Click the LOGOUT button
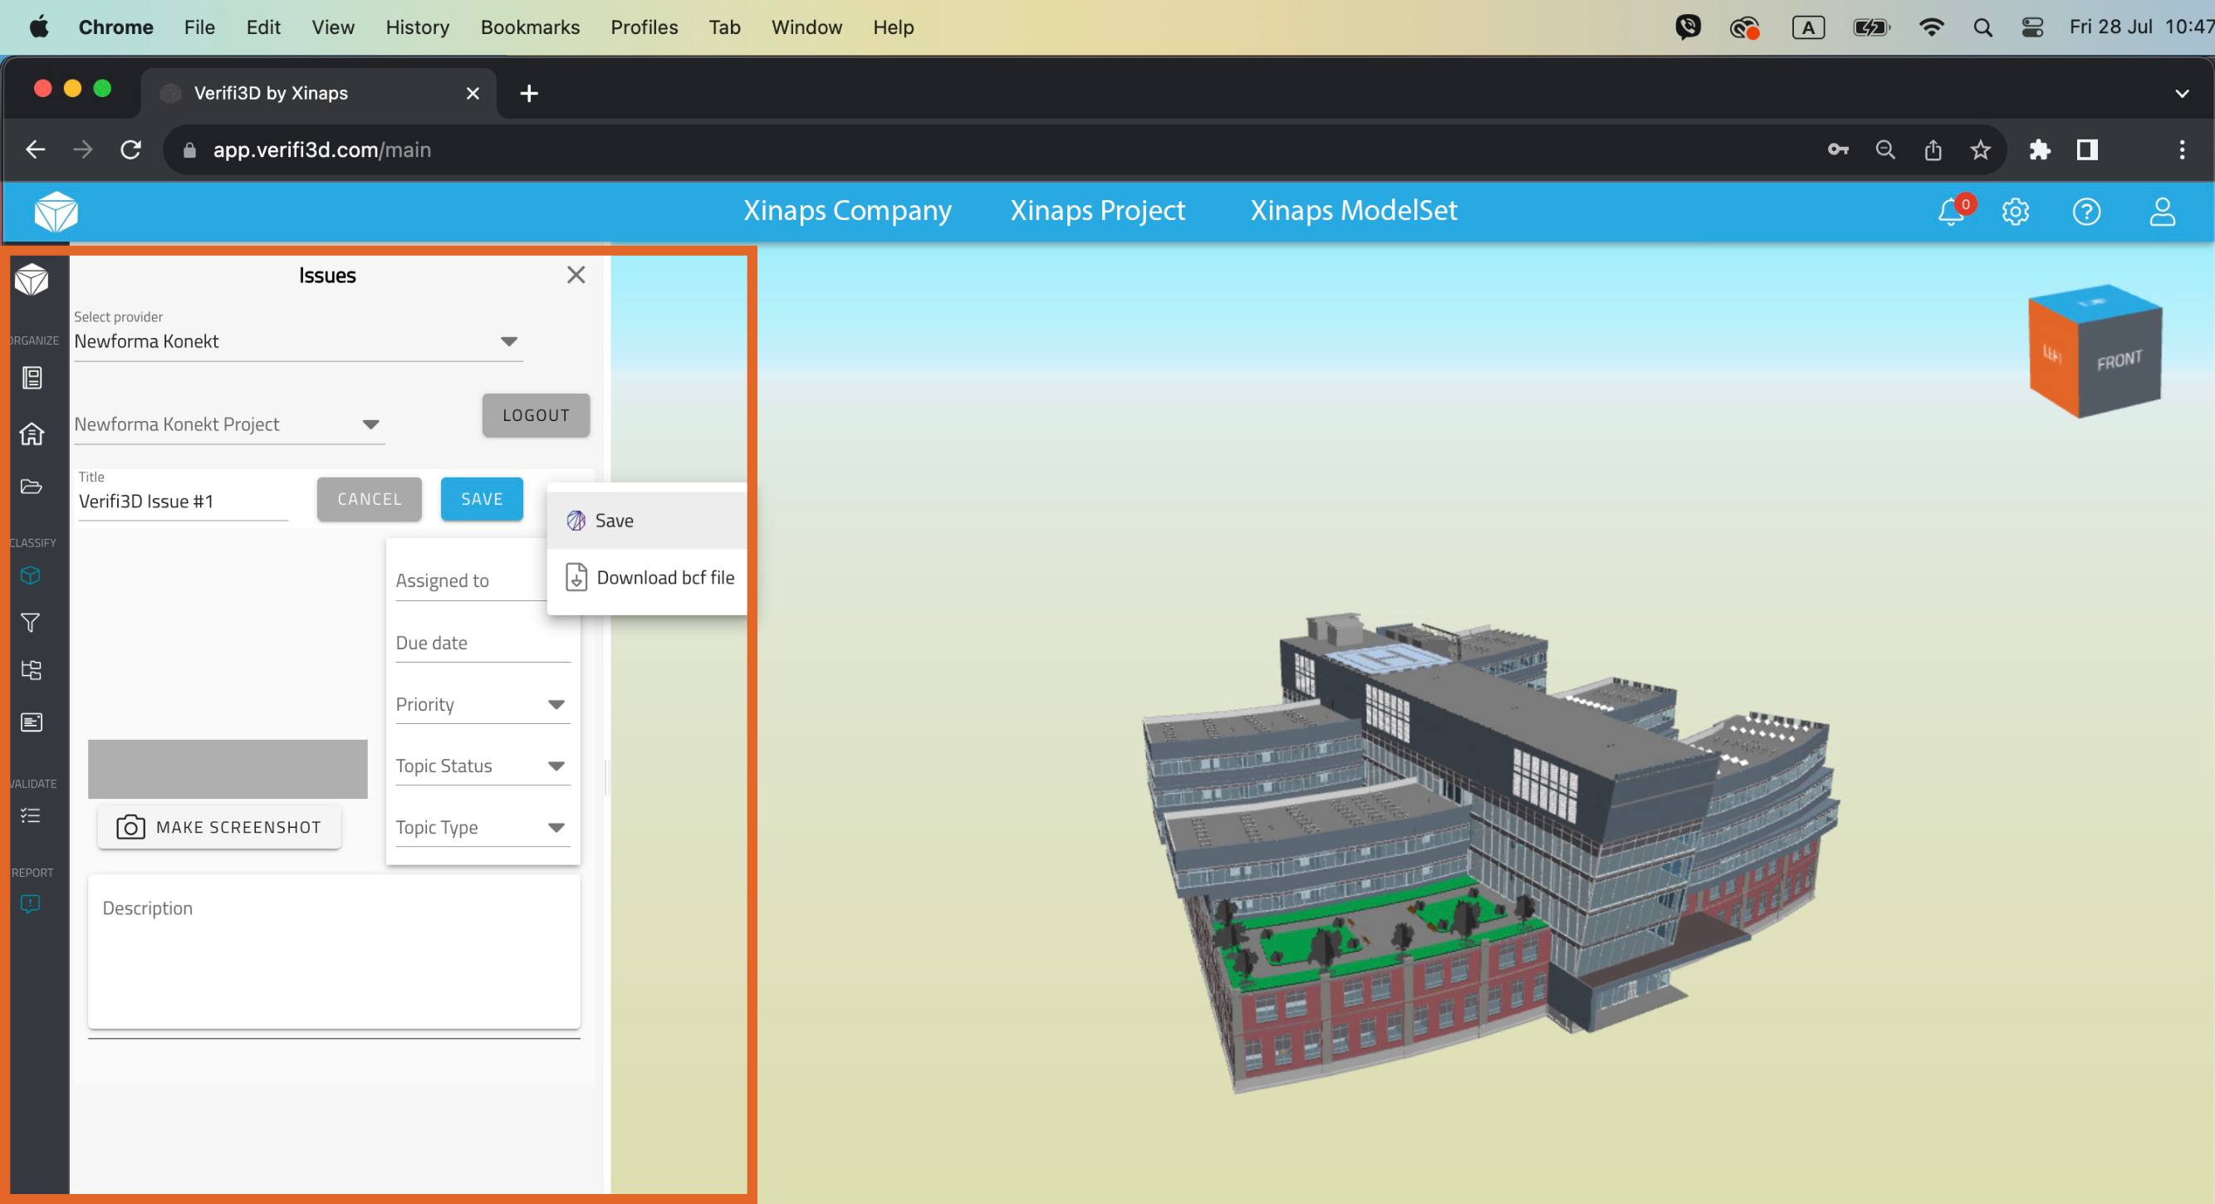2215x1204 pixels. click(536, 415)
